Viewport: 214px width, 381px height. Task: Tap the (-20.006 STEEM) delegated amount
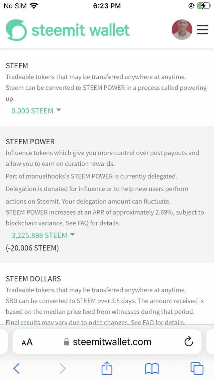32,248
